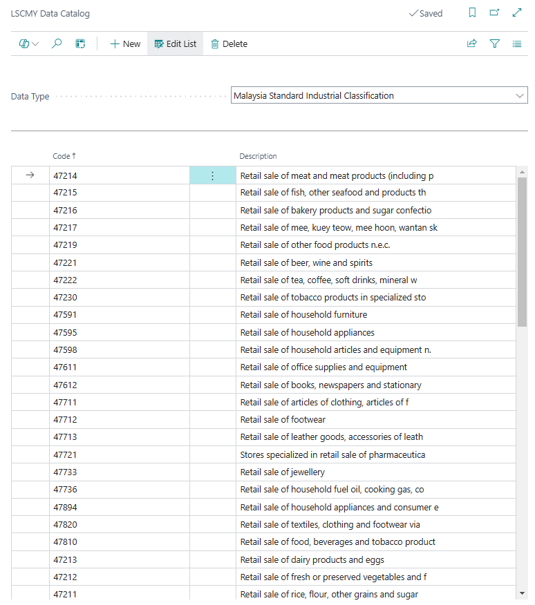Screen dimensions: 535x605
Task: Click the list view options icon
Action: (517, 44)
